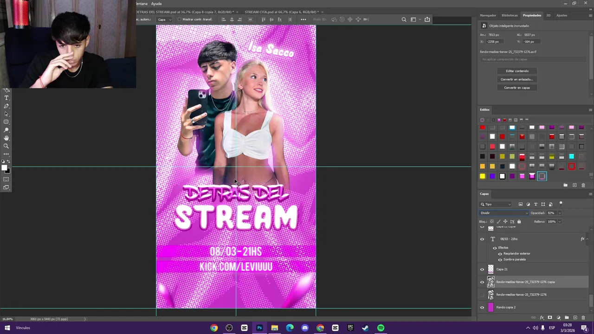
Task: Open the Relleno 100% slider arrow
Action: (x=559, y=222)
